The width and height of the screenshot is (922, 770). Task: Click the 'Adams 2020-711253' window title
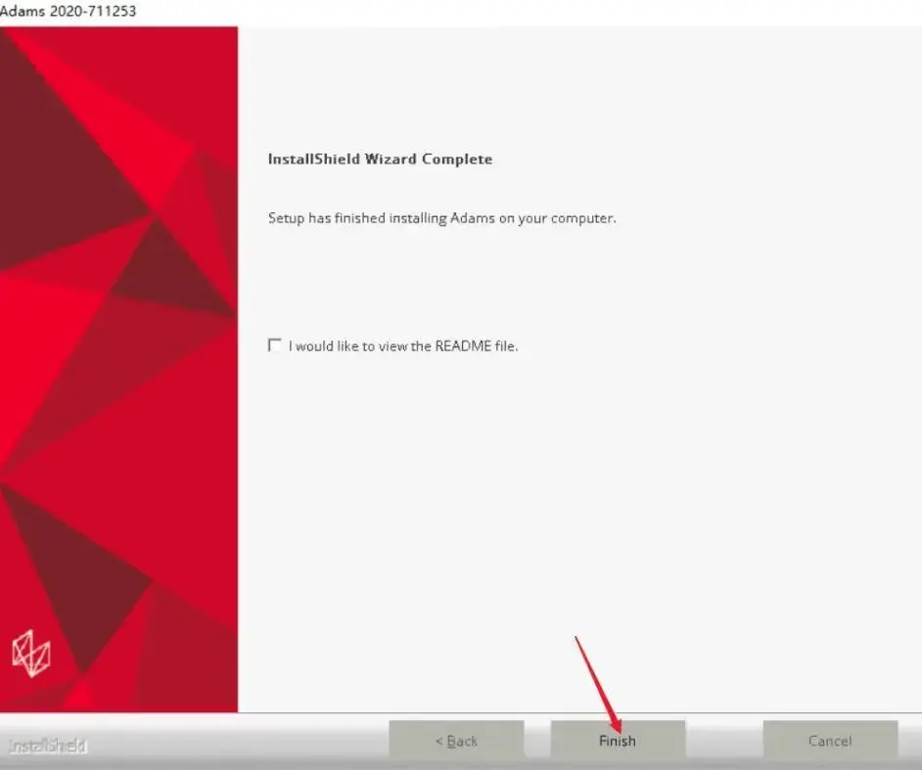click(x=69, y=11)
